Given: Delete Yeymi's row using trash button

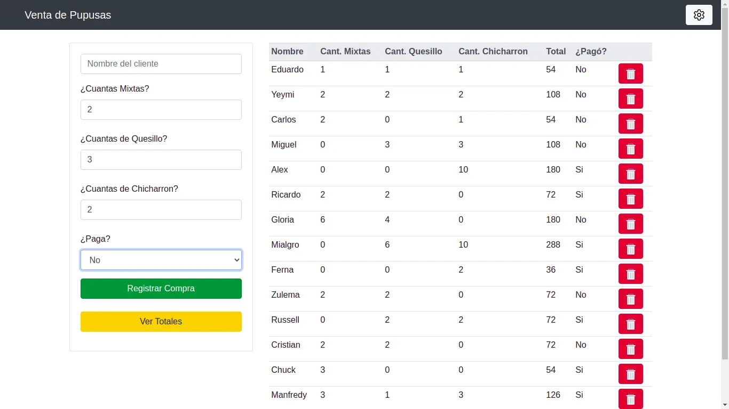Looking at the screenshot, I should click(630, 99).
